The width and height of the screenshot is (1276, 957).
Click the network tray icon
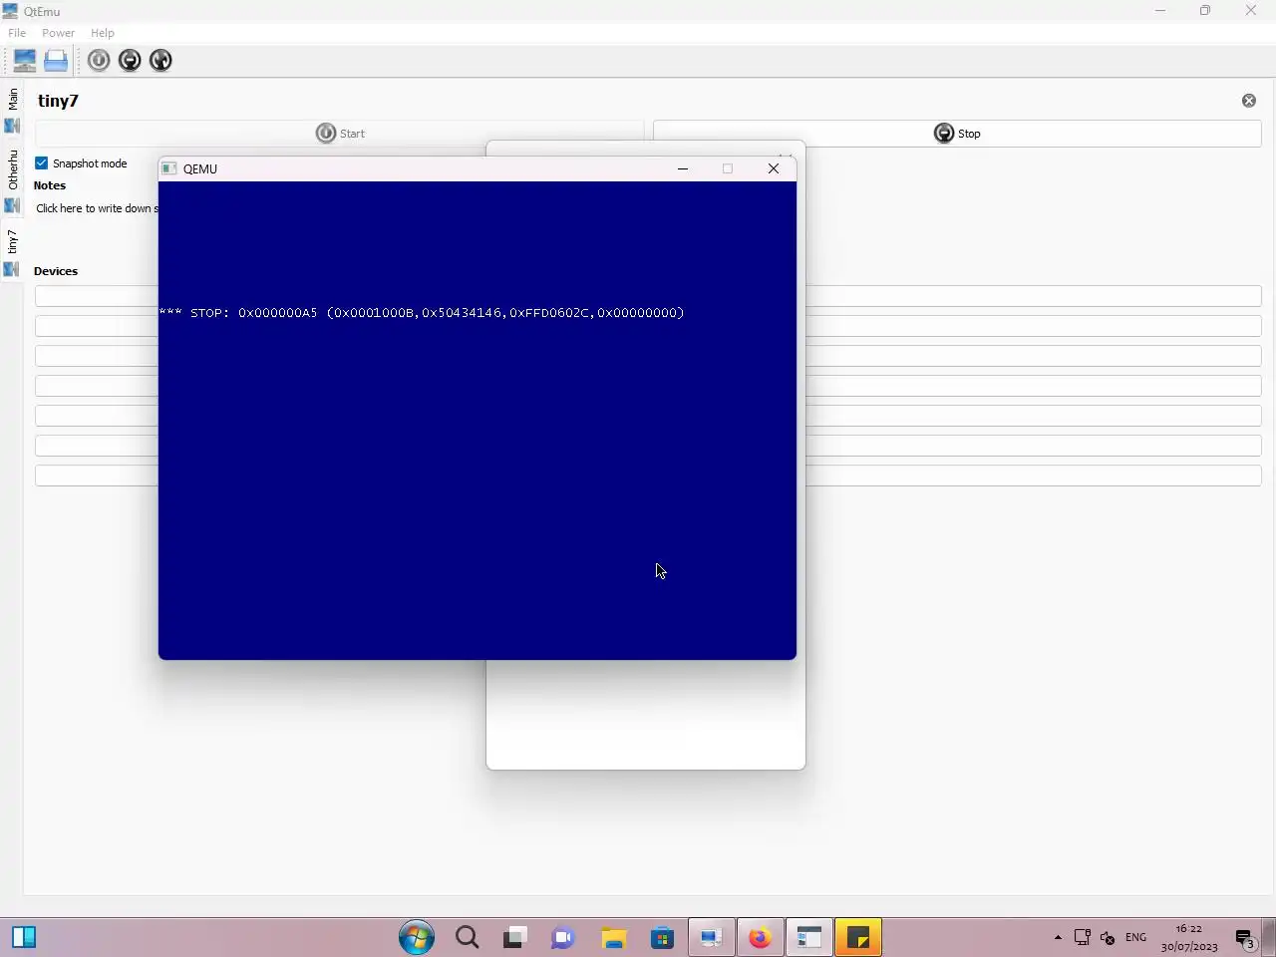[1083, 937]
